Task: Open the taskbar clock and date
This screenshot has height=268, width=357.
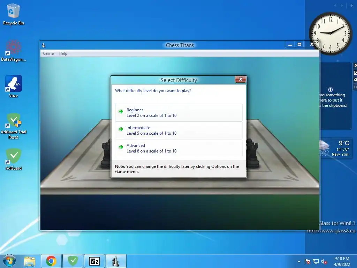Action: [x=342, y=261]
